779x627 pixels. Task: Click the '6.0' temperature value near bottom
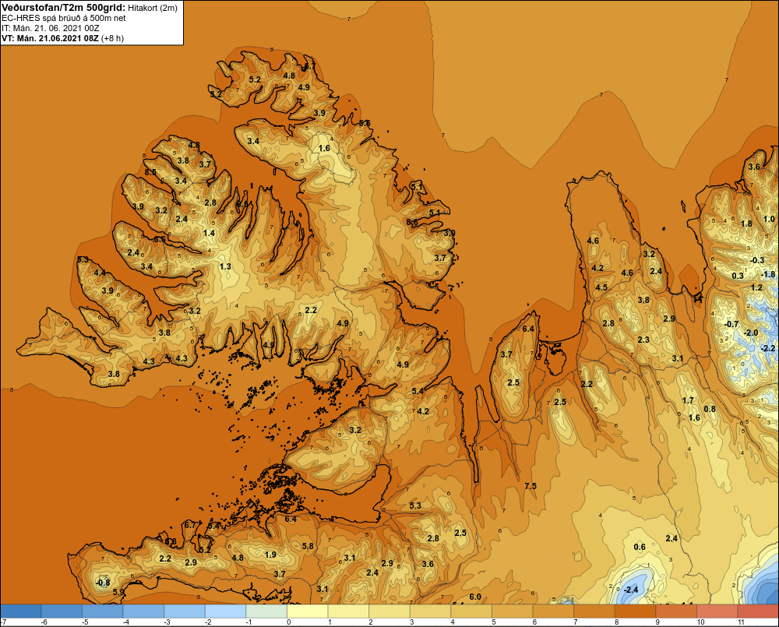[x=475, y=597]
